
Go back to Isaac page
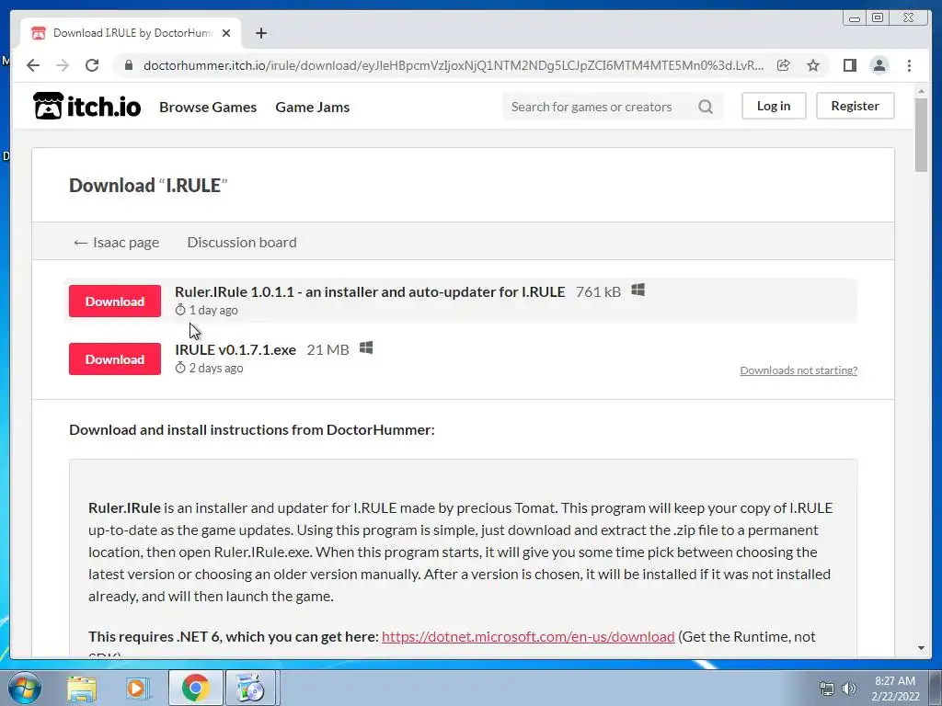[116, 242]
